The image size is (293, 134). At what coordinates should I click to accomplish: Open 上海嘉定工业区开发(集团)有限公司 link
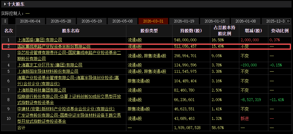coord(50,65)
